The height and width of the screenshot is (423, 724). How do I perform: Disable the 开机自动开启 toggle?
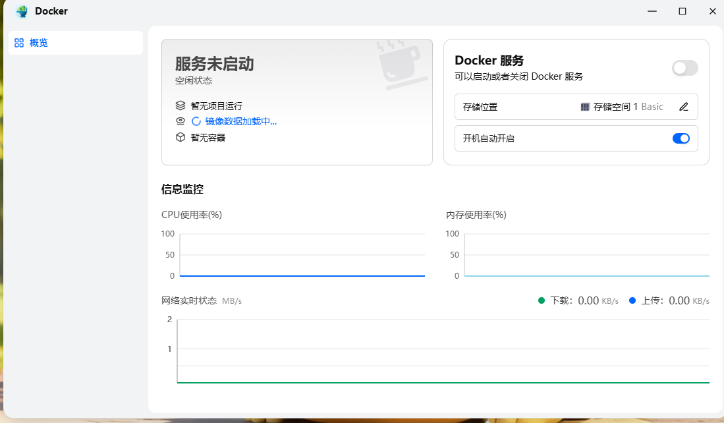pyautogui.click(x=681, y=138)
